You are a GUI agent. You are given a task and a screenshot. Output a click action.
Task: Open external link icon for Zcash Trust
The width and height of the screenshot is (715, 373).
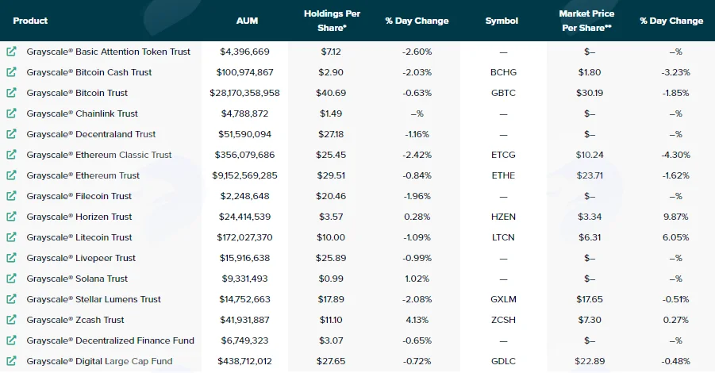click(x=11, y=320)
